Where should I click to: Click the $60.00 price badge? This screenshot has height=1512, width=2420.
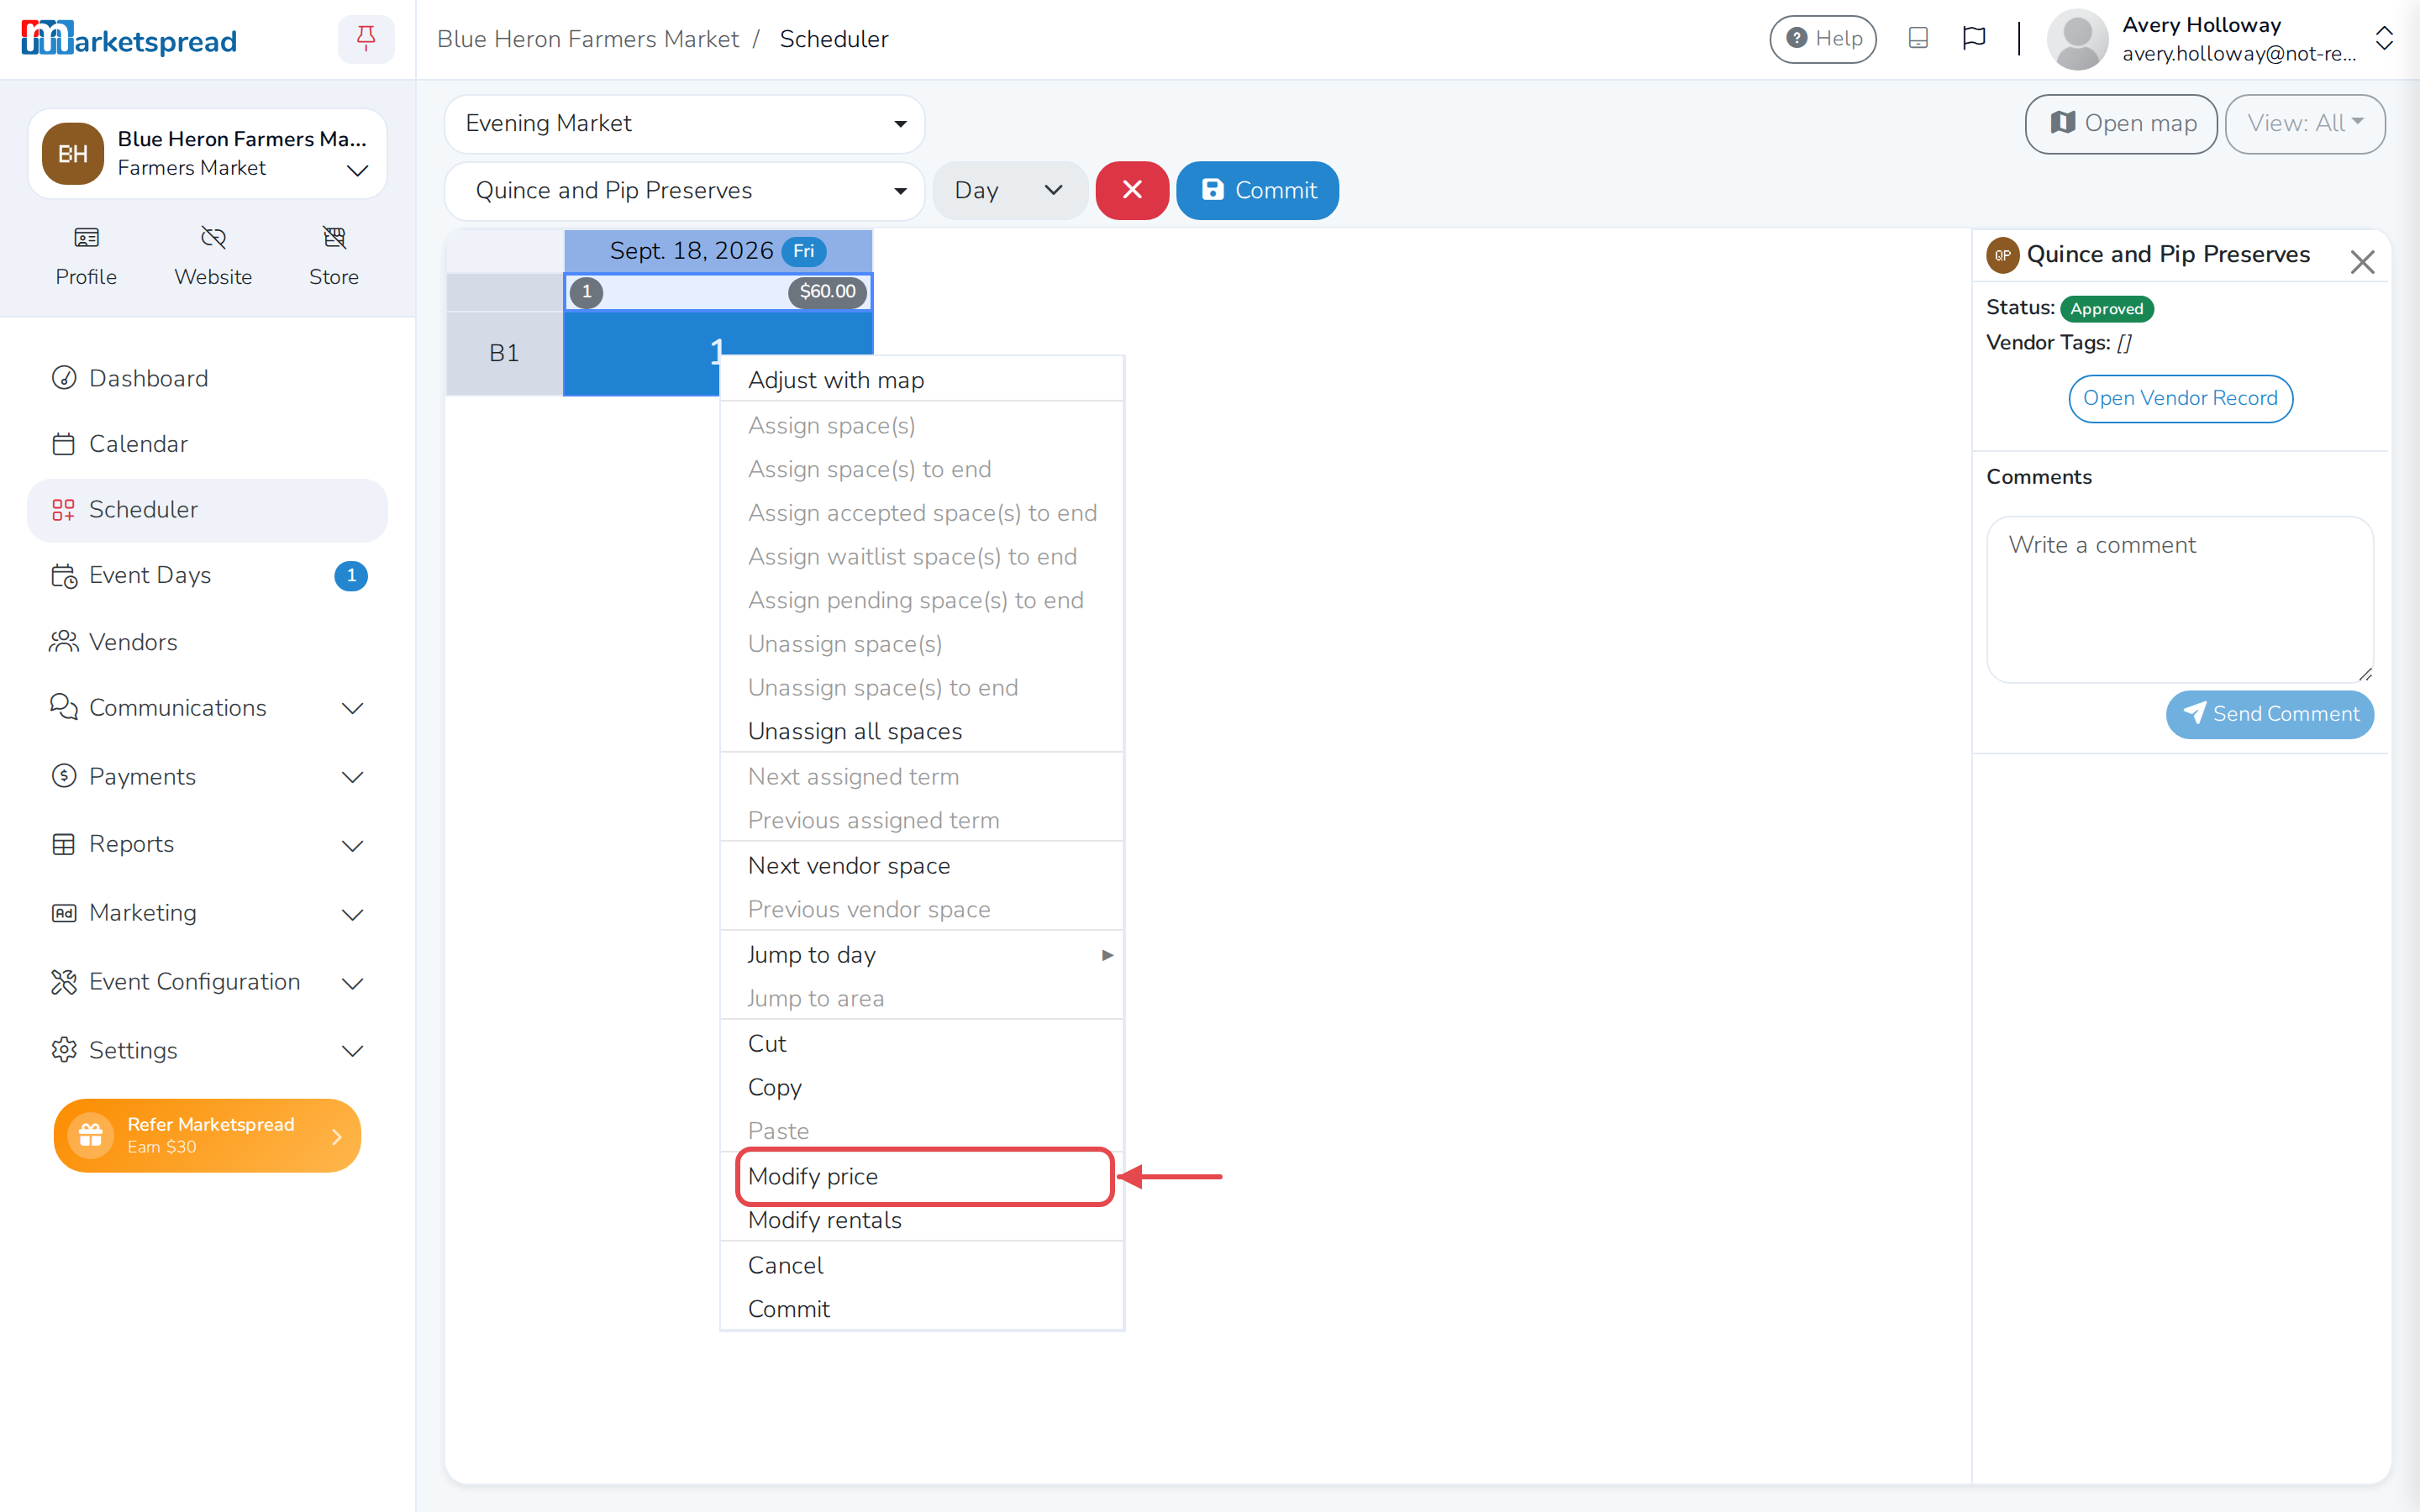[827, 292]
